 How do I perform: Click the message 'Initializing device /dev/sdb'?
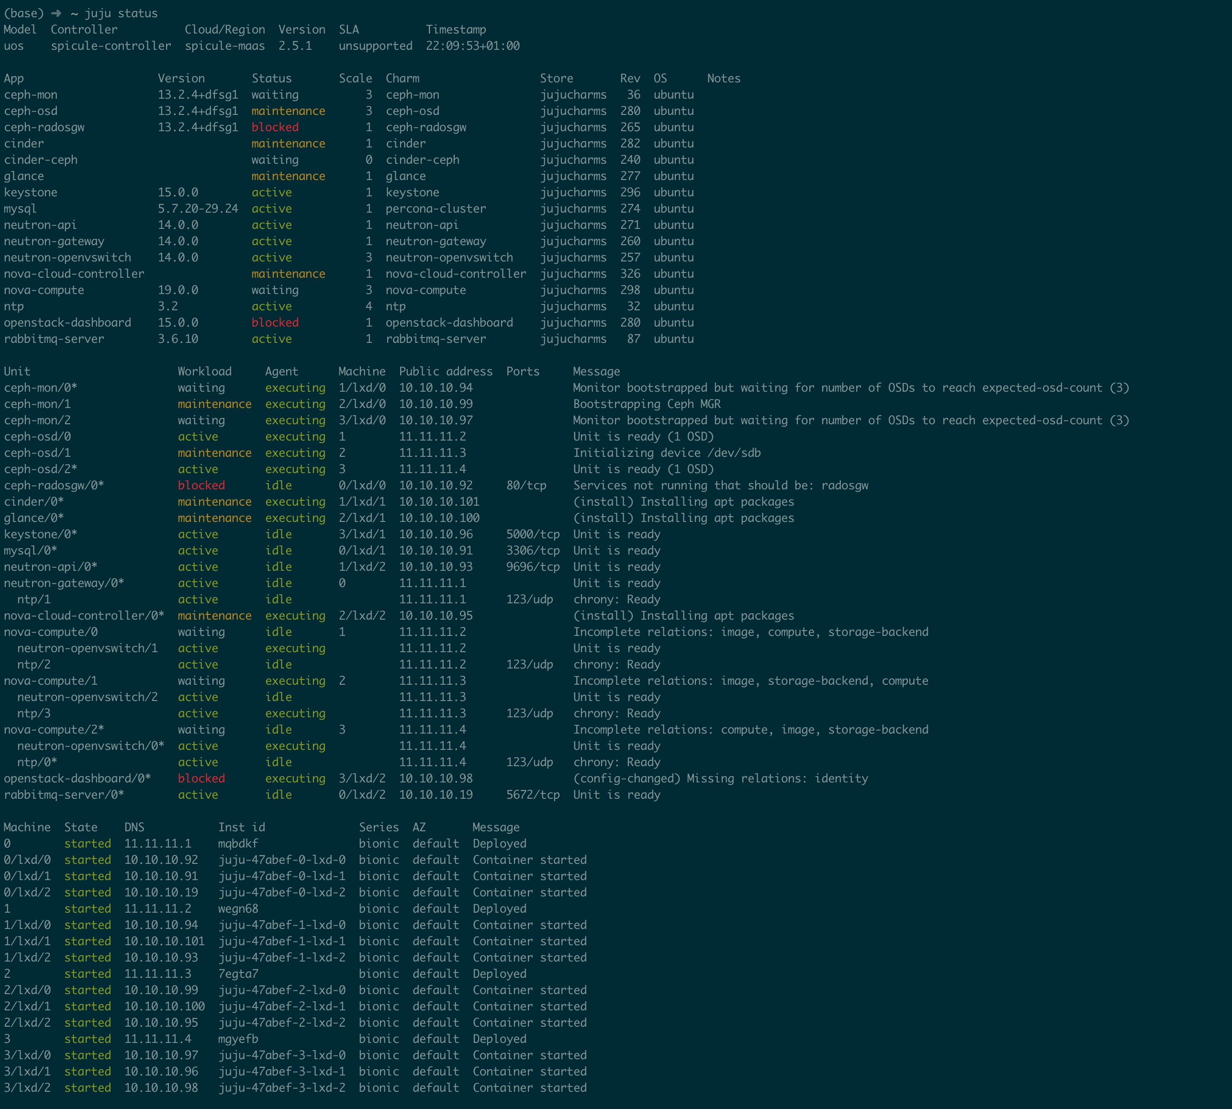click(667, 453)
